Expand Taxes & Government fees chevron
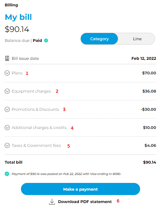 click(7, 145)
